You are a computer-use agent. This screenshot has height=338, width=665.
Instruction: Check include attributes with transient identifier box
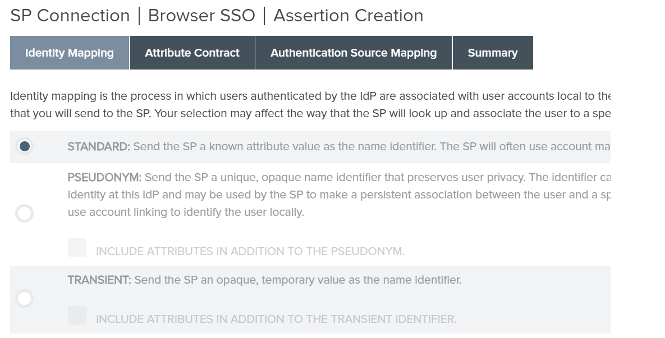tap(77, 315)
